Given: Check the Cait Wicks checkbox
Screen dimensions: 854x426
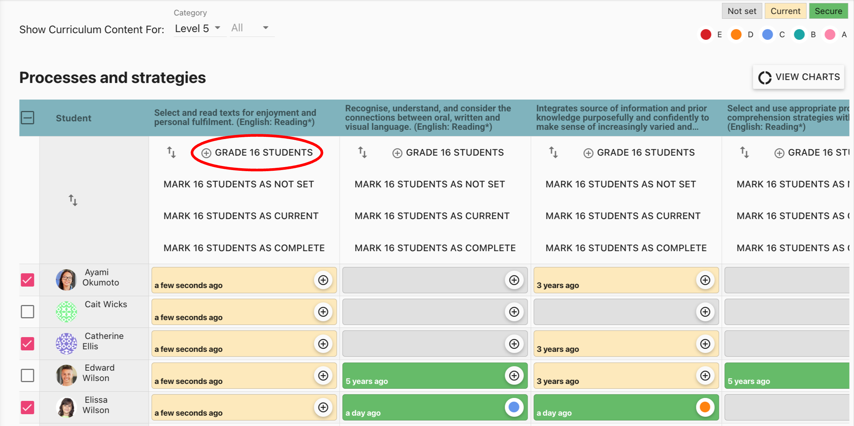Looking at the screenshot, I should [28, 312].
